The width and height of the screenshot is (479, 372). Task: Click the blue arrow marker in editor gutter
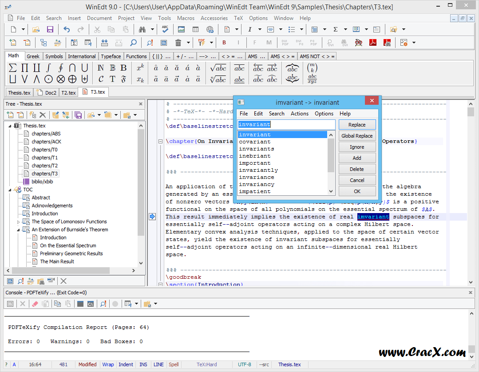point(152,217)
